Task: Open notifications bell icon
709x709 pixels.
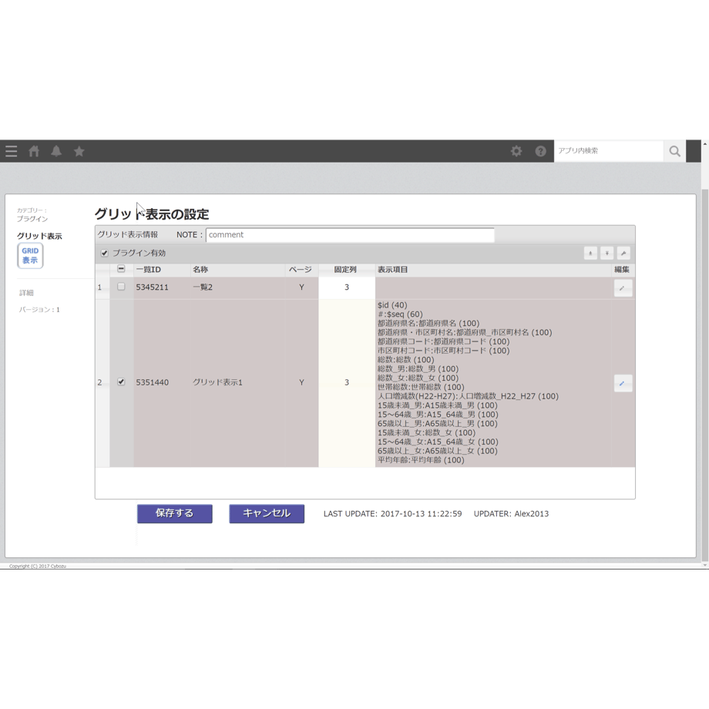Action: pos(56,151)
